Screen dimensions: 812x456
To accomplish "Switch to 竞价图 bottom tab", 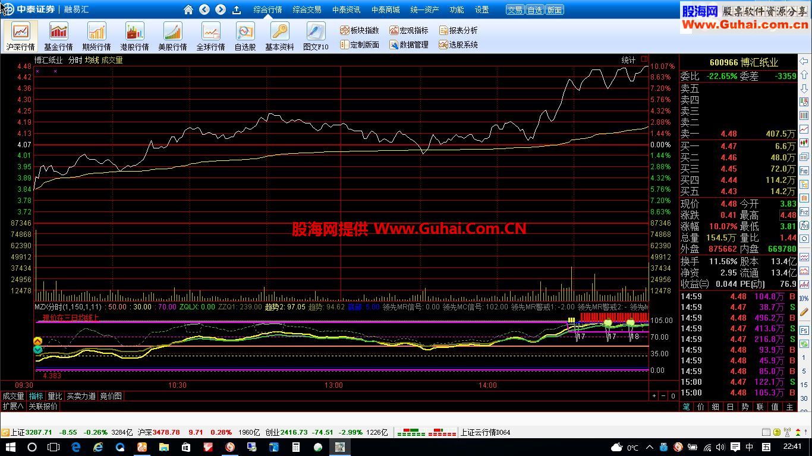I will coord(111,396).
